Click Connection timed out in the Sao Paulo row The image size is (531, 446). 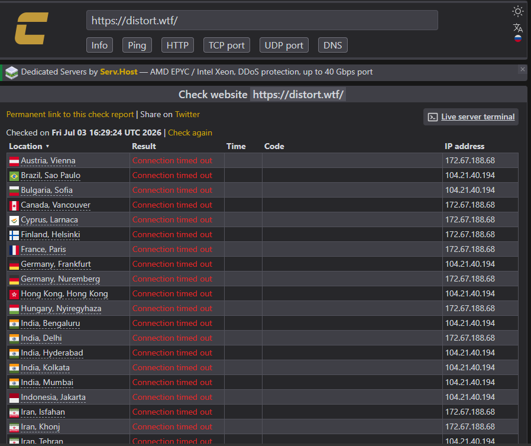tap(172, 176)
